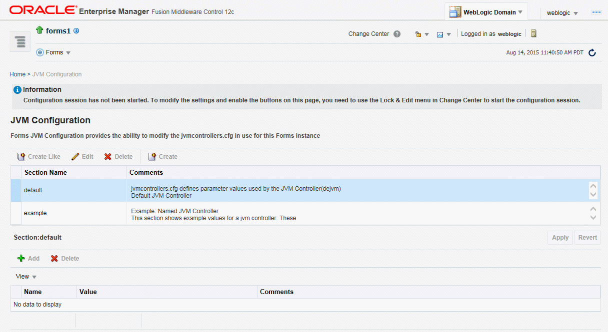Click the lower table Comments header
Screen dimensions: 608x332
pos(428,292)
